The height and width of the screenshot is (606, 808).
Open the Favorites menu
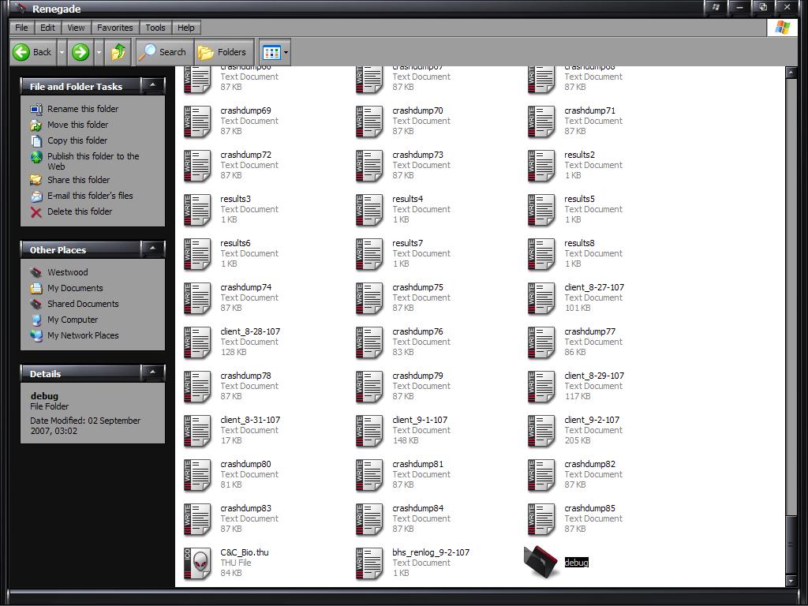(x=114, y=28)
